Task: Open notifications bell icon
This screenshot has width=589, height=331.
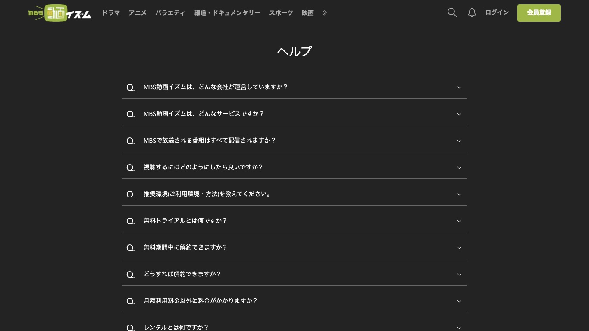Action: pyautogui.click(x=472, y=12)
